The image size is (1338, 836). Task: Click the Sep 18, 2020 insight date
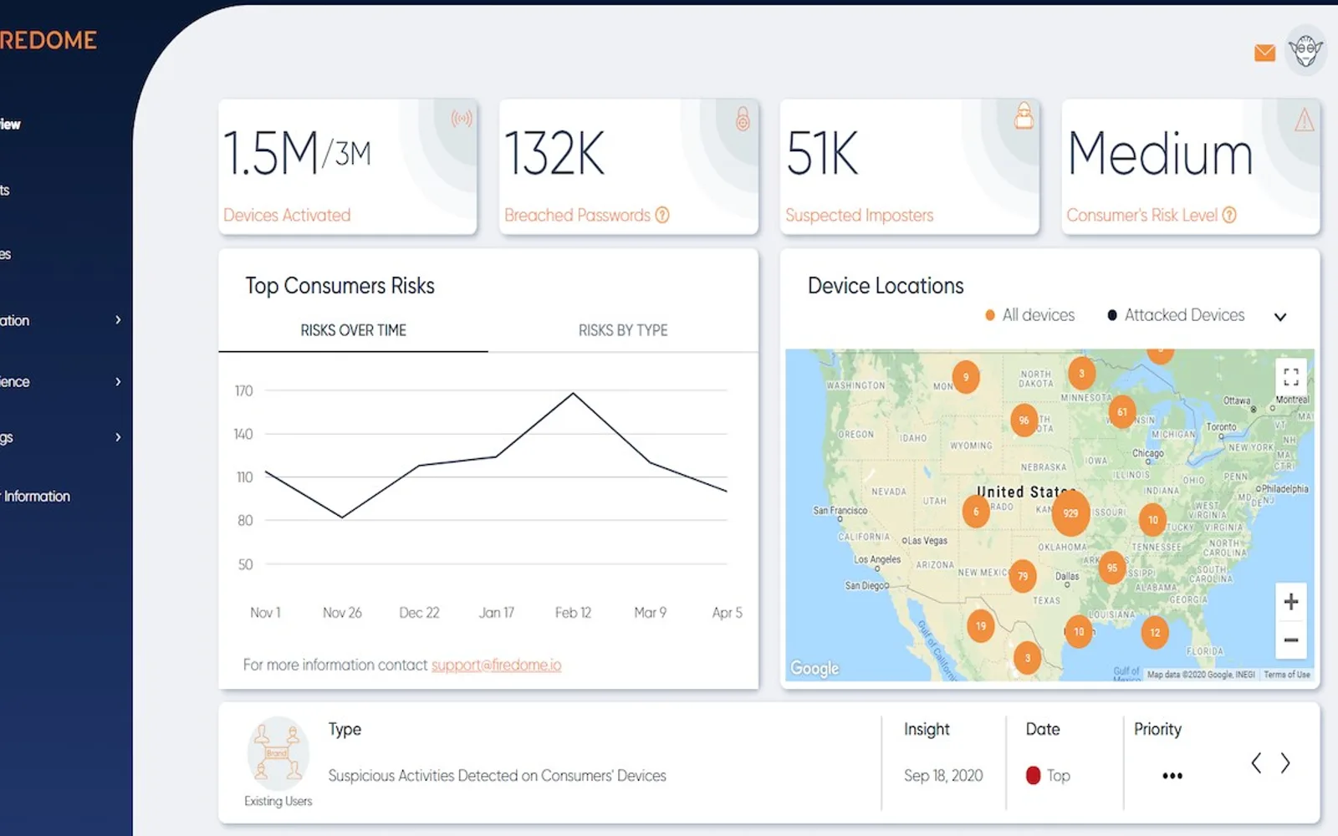pos(943,776)
